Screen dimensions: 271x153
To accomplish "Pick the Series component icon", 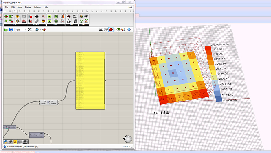I will 37,16.
